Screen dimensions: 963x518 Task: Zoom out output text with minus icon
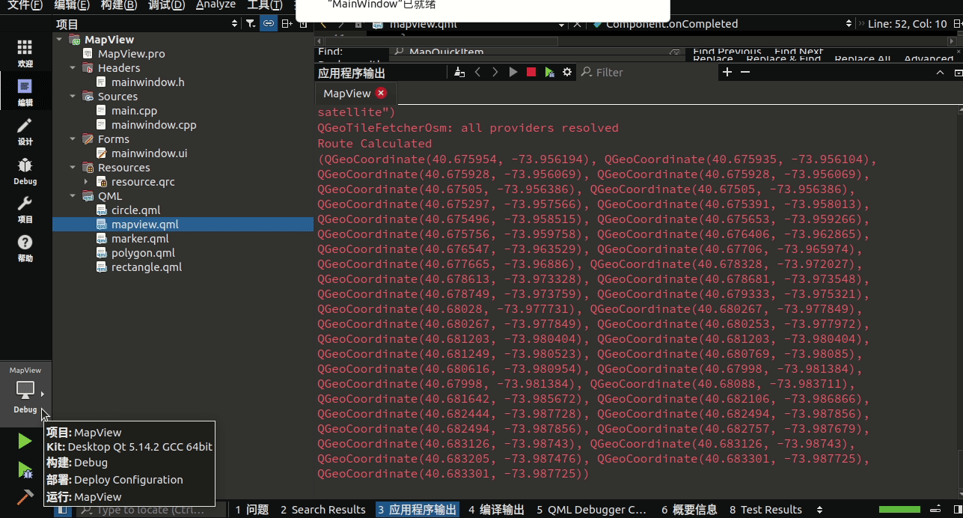point(745,72)
